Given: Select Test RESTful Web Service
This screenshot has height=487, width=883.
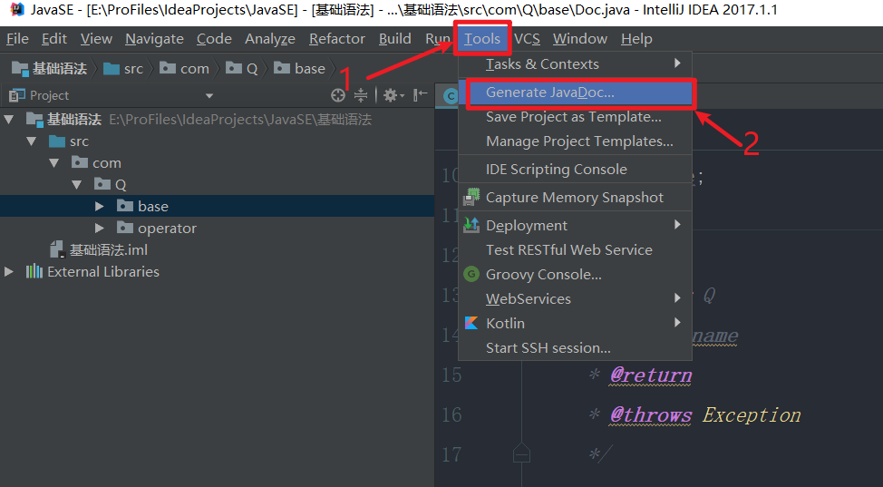Looking at the screenshot, I should click(575, 249).
